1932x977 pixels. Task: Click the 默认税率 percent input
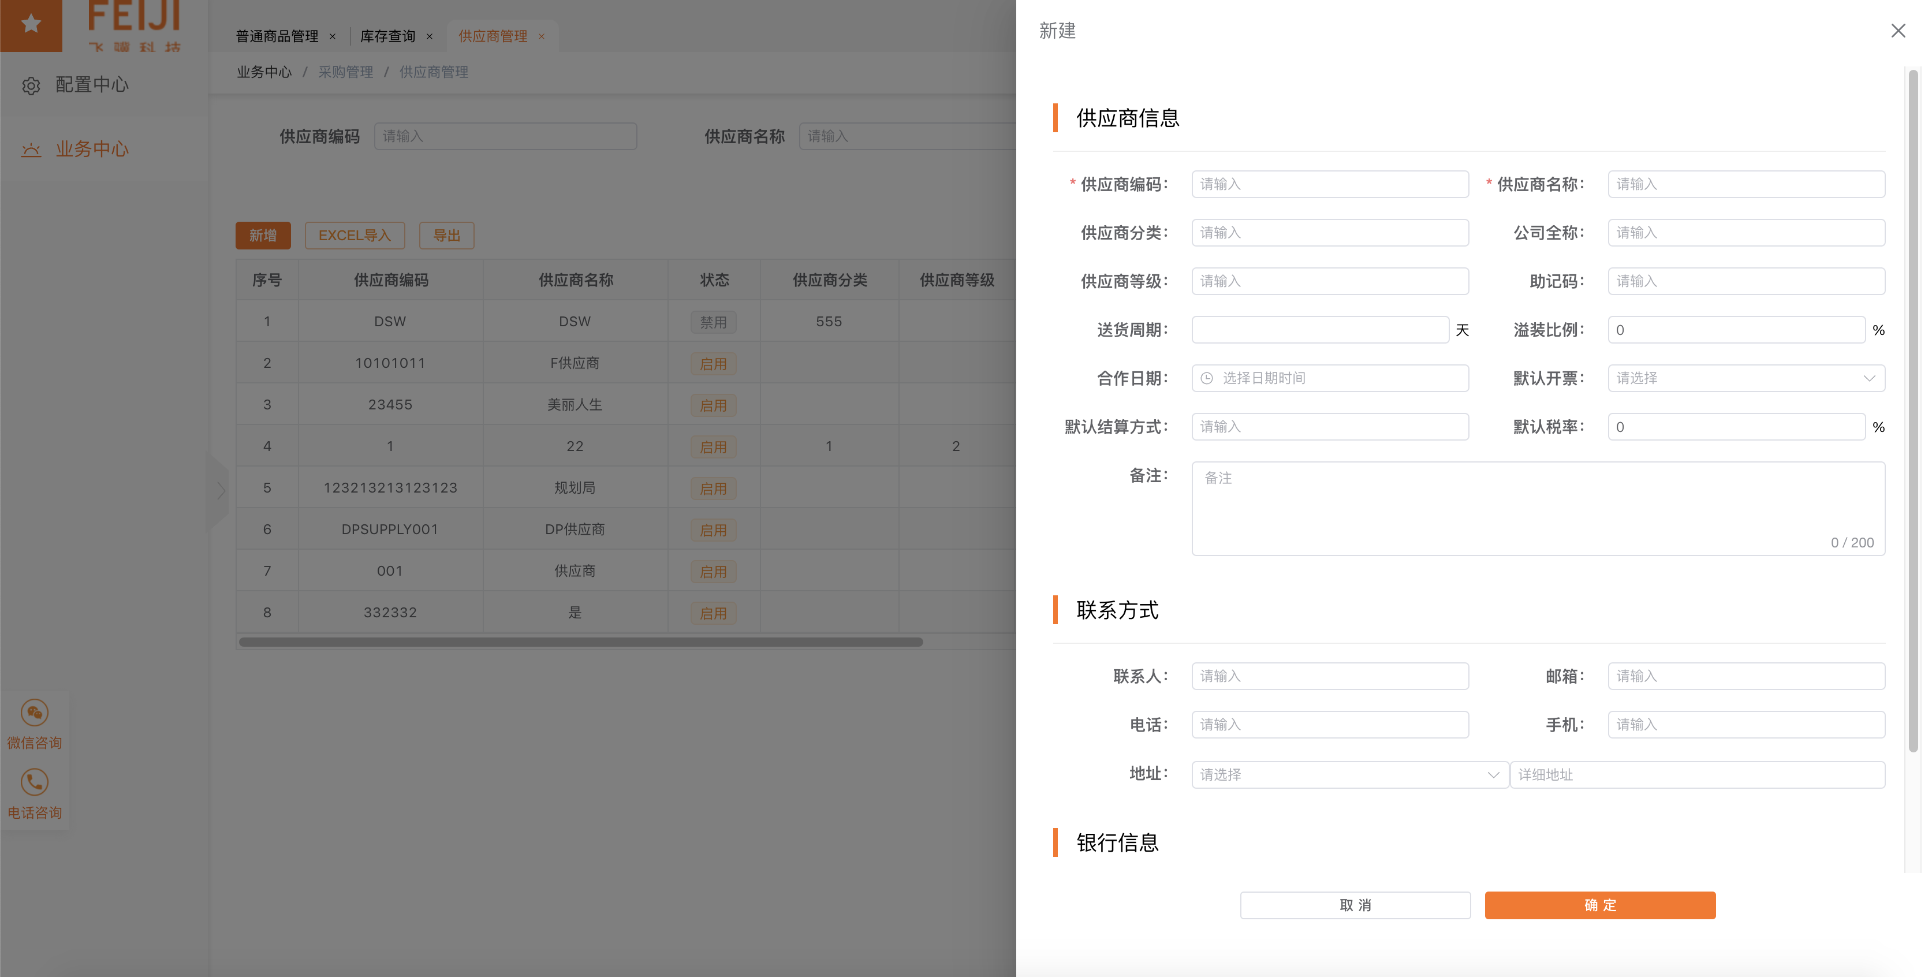tap(1736, 427)
